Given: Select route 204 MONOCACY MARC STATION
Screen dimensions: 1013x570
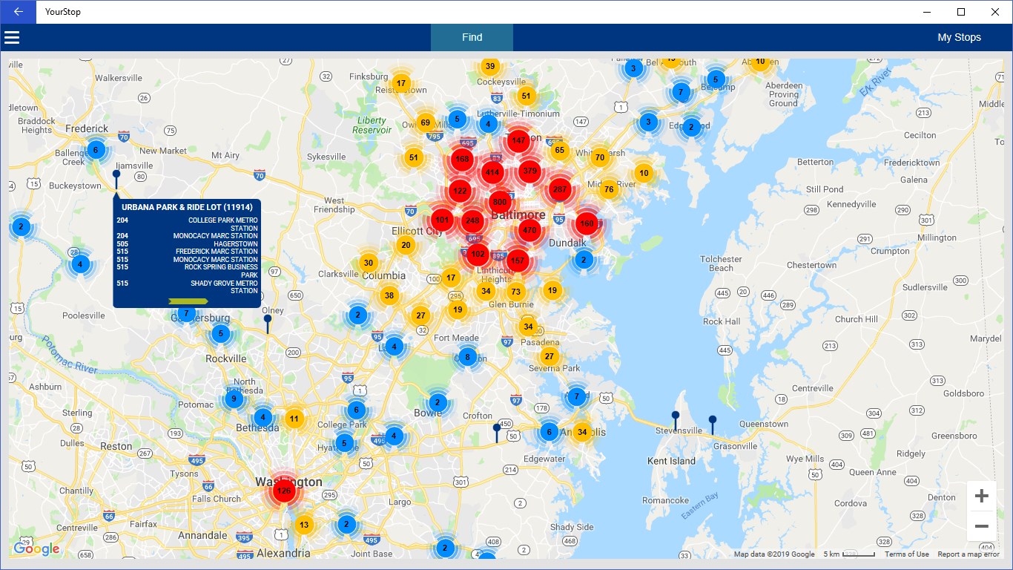Looking at the screenshot, I should tap(187, 236).
